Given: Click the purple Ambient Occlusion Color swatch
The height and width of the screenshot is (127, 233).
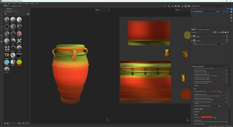Looking at the screenshot, I should click(x=214, y=91).
